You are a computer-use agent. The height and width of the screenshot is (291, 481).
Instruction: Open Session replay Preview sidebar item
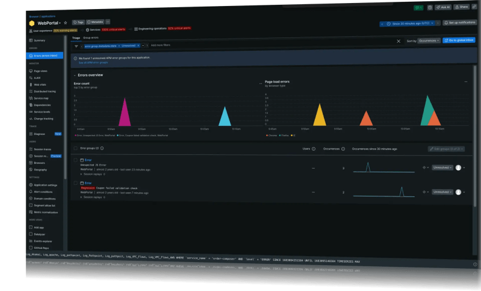click(45, 156)
